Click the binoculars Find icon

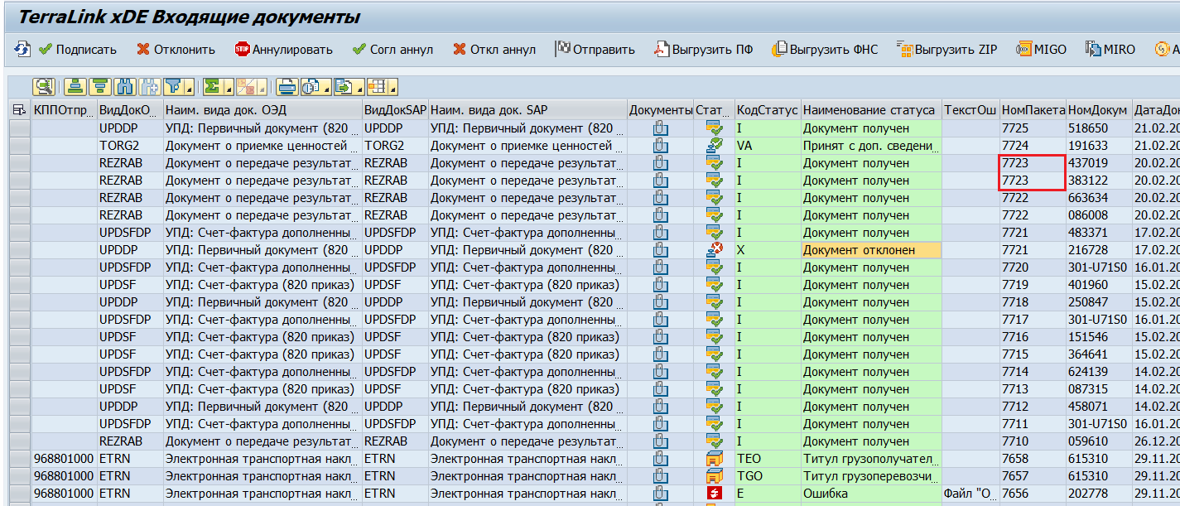click(x=125, y=86)
